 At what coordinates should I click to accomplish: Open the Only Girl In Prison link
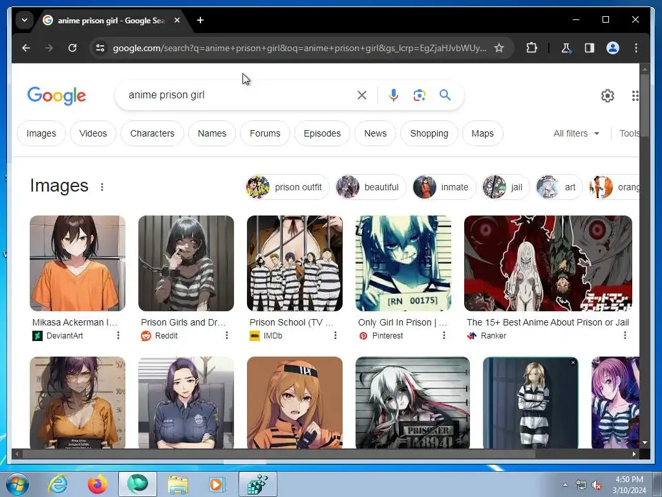(402, 322)
